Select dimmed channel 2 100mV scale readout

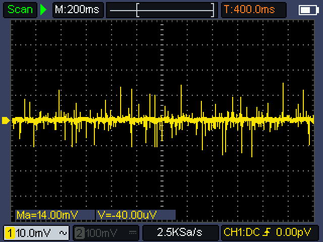point(101,233)
